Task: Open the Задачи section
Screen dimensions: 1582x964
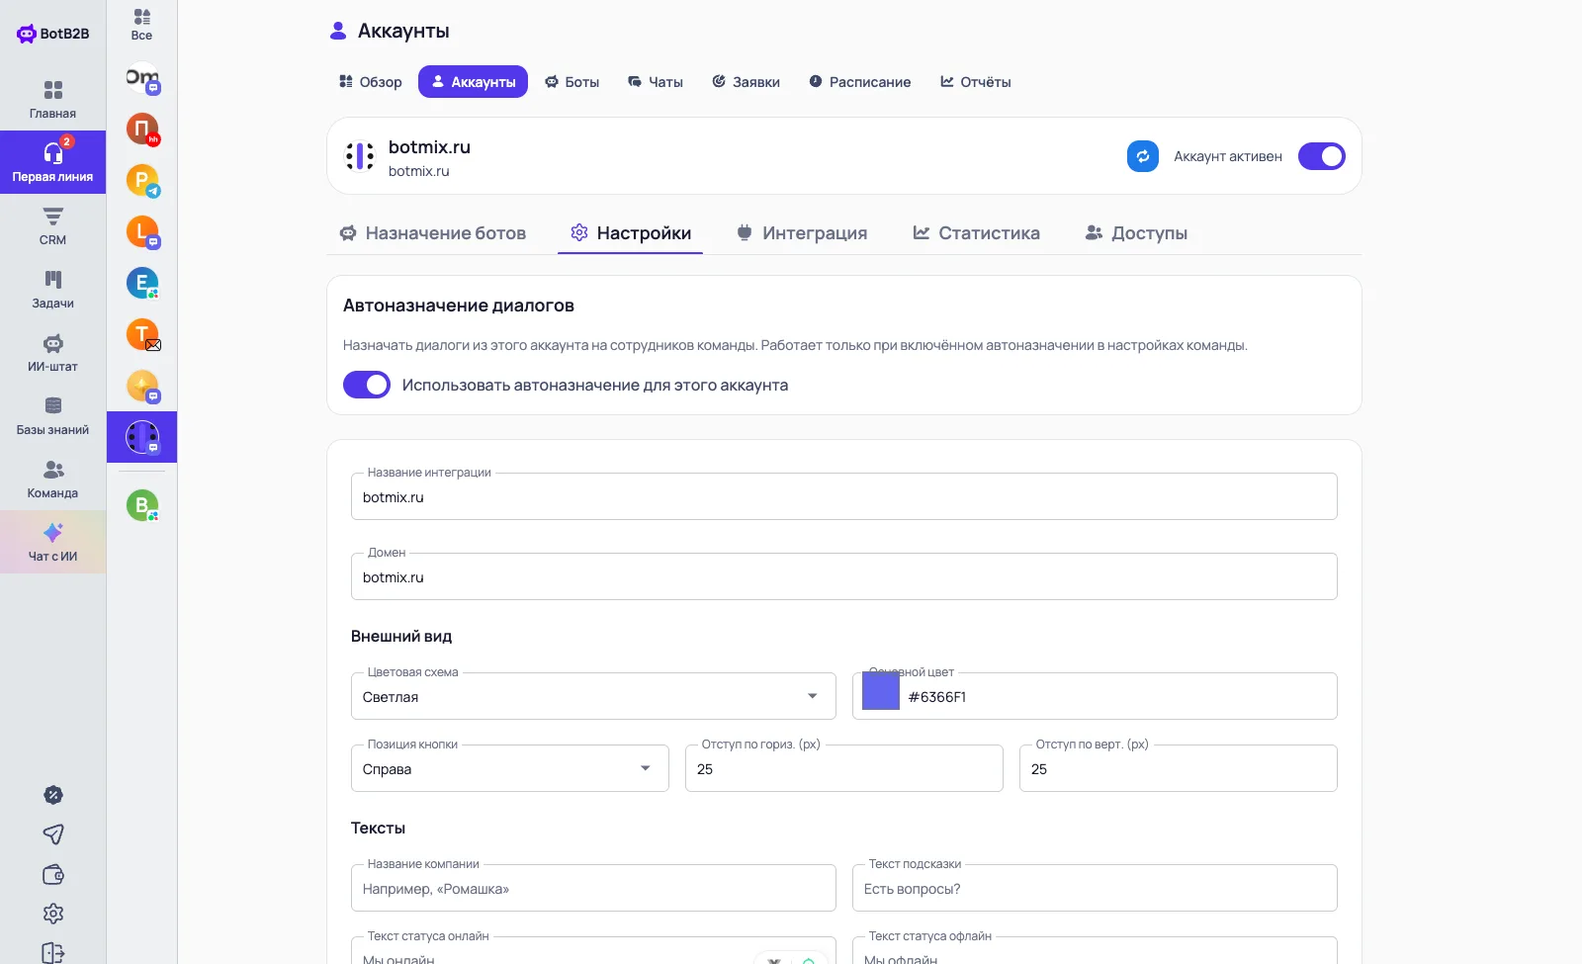Action: pos(52,289)
